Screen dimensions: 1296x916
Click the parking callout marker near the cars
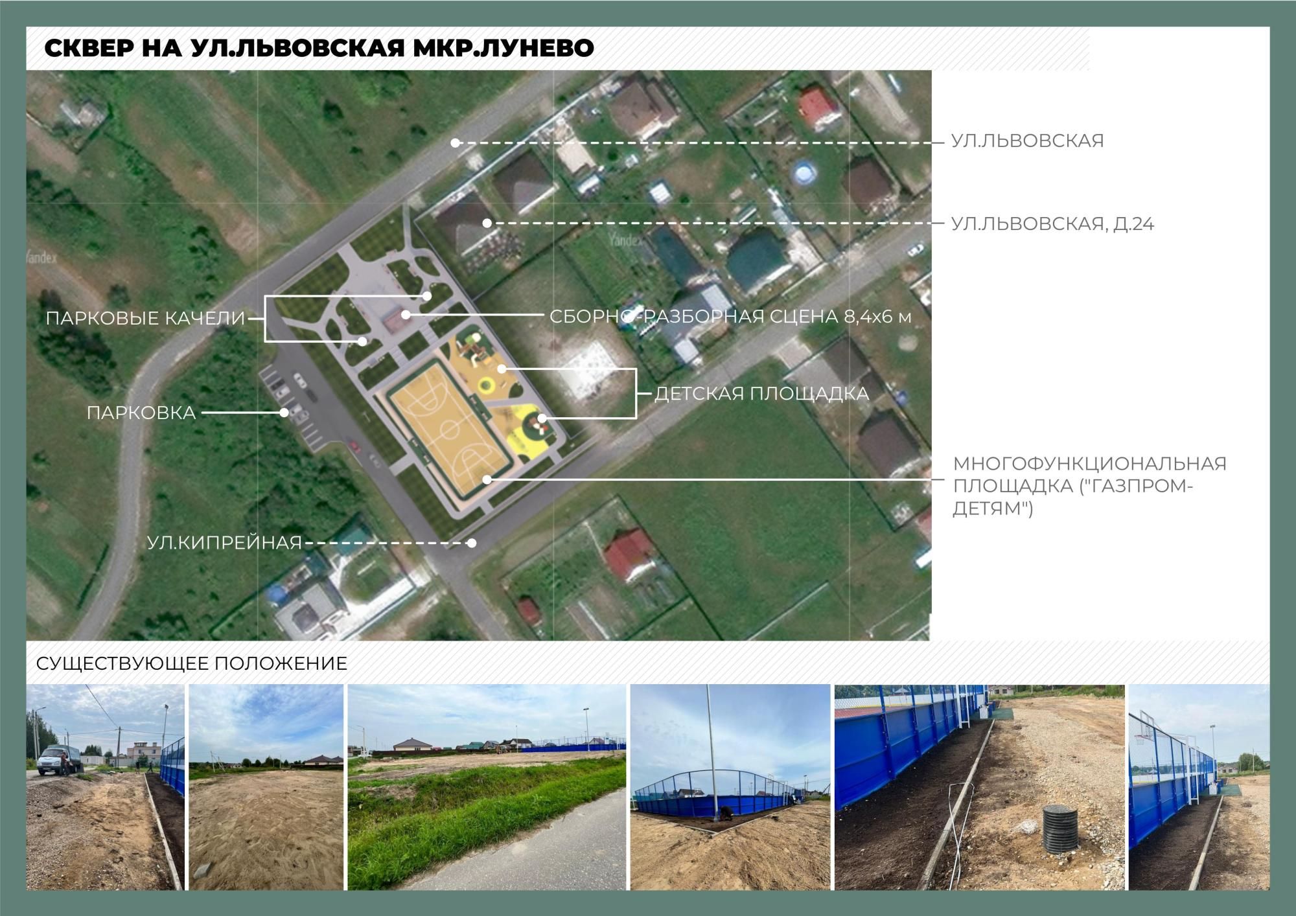(283, 413)
